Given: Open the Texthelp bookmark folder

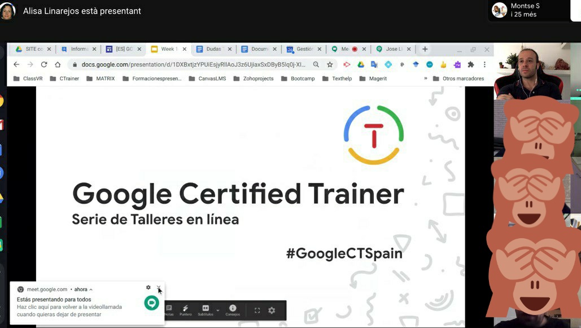Looking at the screenshot, I should click(337, 78).
